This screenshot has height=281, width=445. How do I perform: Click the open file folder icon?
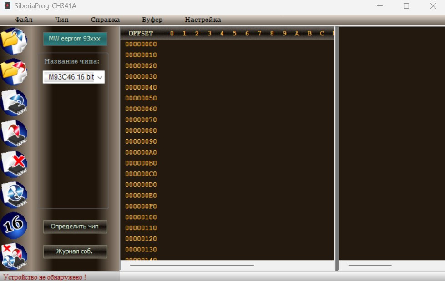tap(14, 41)
